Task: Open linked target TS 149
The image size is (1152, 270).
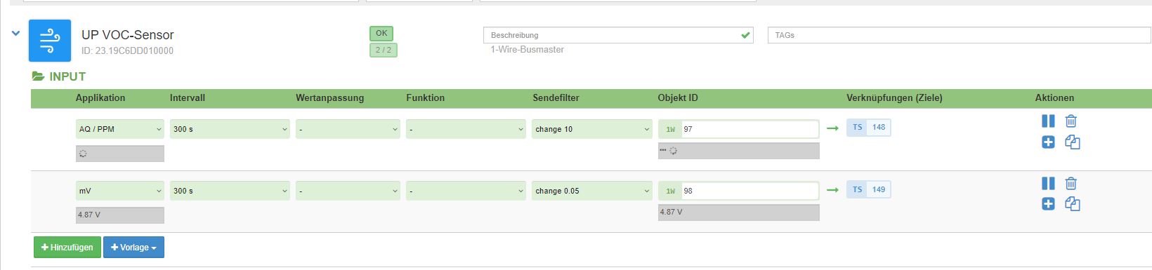Action: click(869, 189)
